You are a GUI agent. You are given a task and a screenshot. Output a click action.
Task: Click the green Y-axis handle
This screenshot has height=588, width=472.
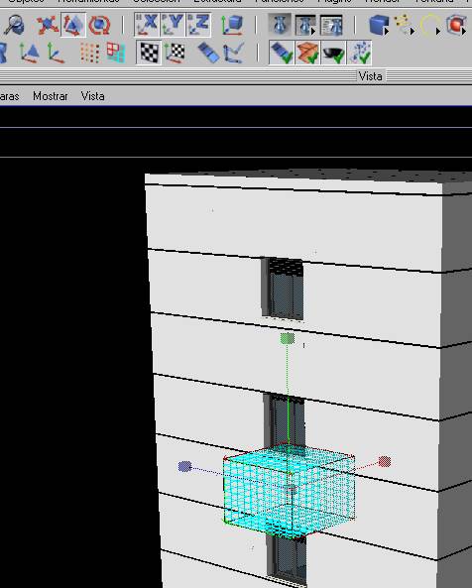[x=288, y=339]
